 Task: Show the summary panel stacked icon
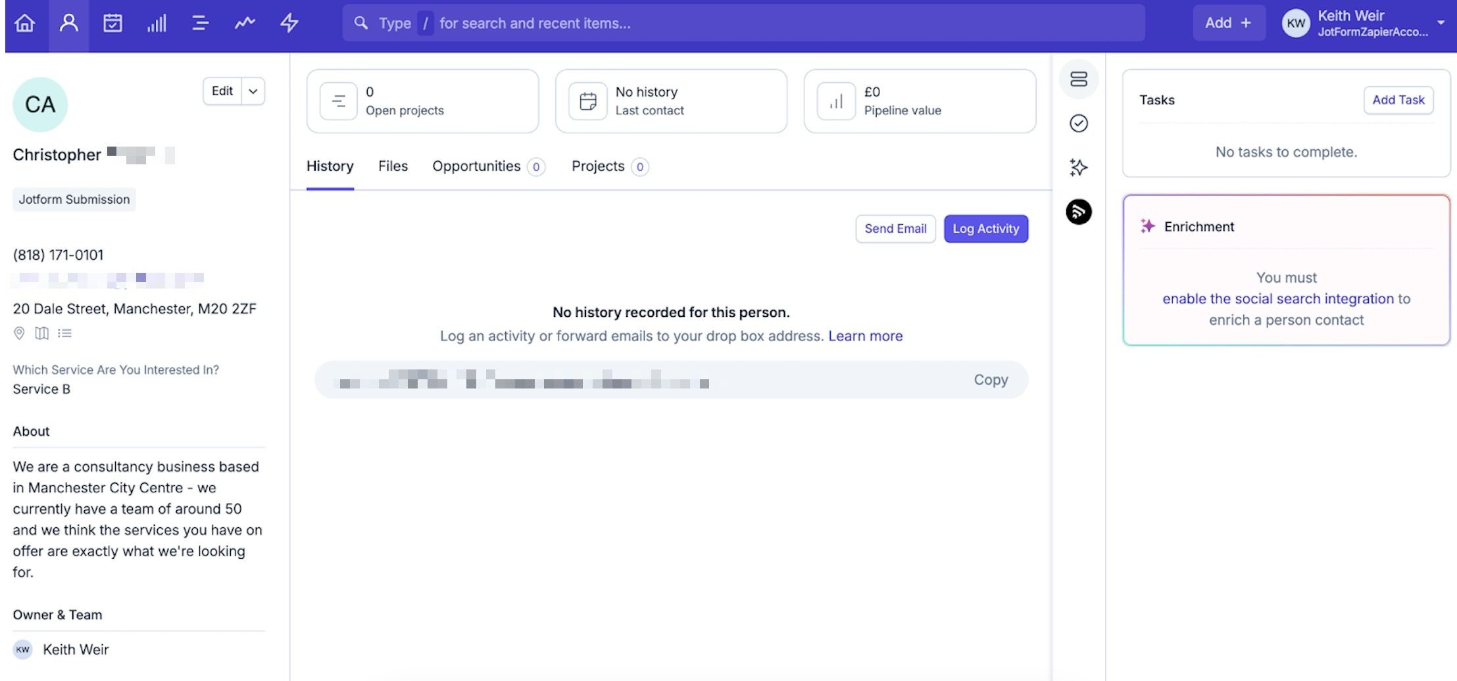point(1079,80)
